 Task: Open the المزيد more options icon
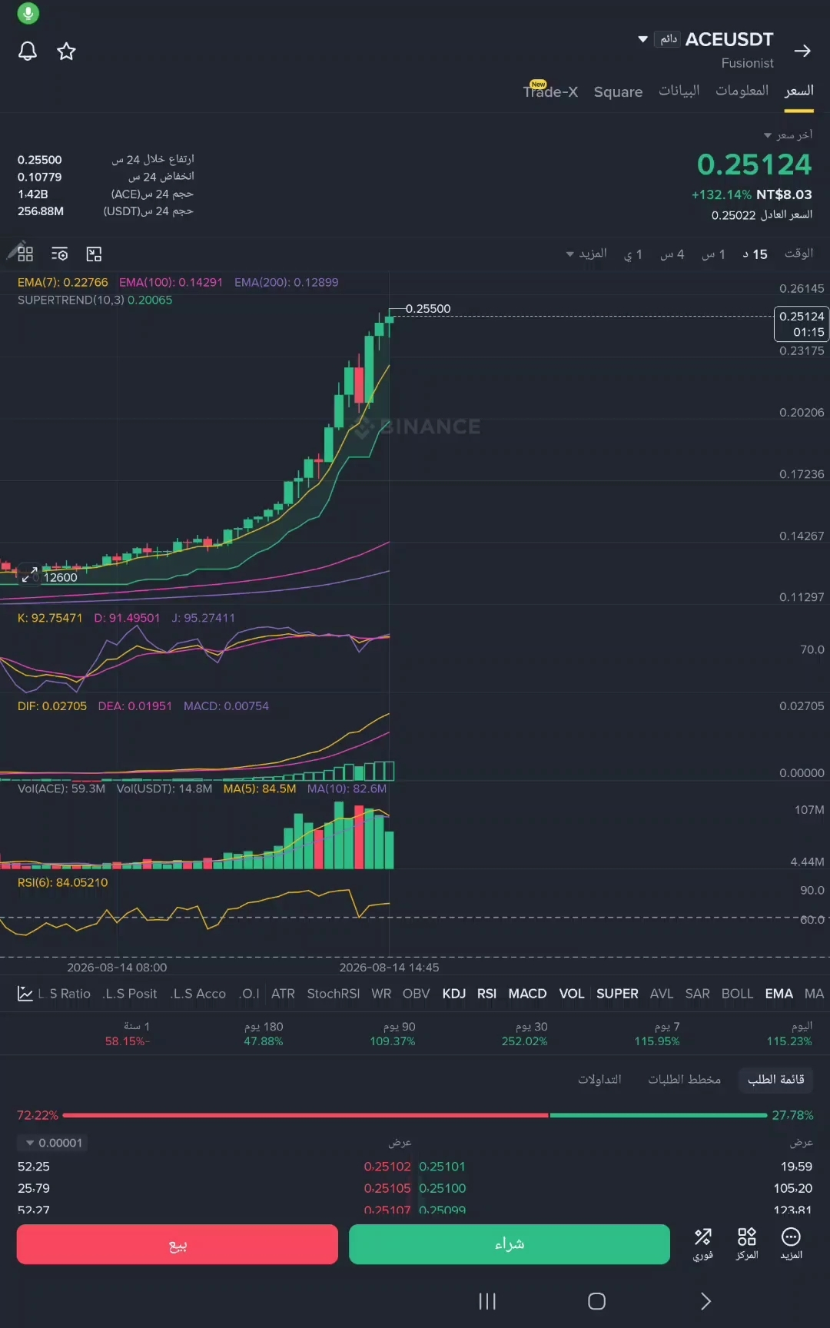tap(791, 1243)
